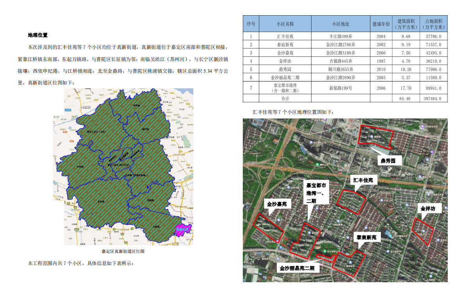Select building area cell 17.70
The height and width of the screenshot is (292, 470).
[406, 88]
